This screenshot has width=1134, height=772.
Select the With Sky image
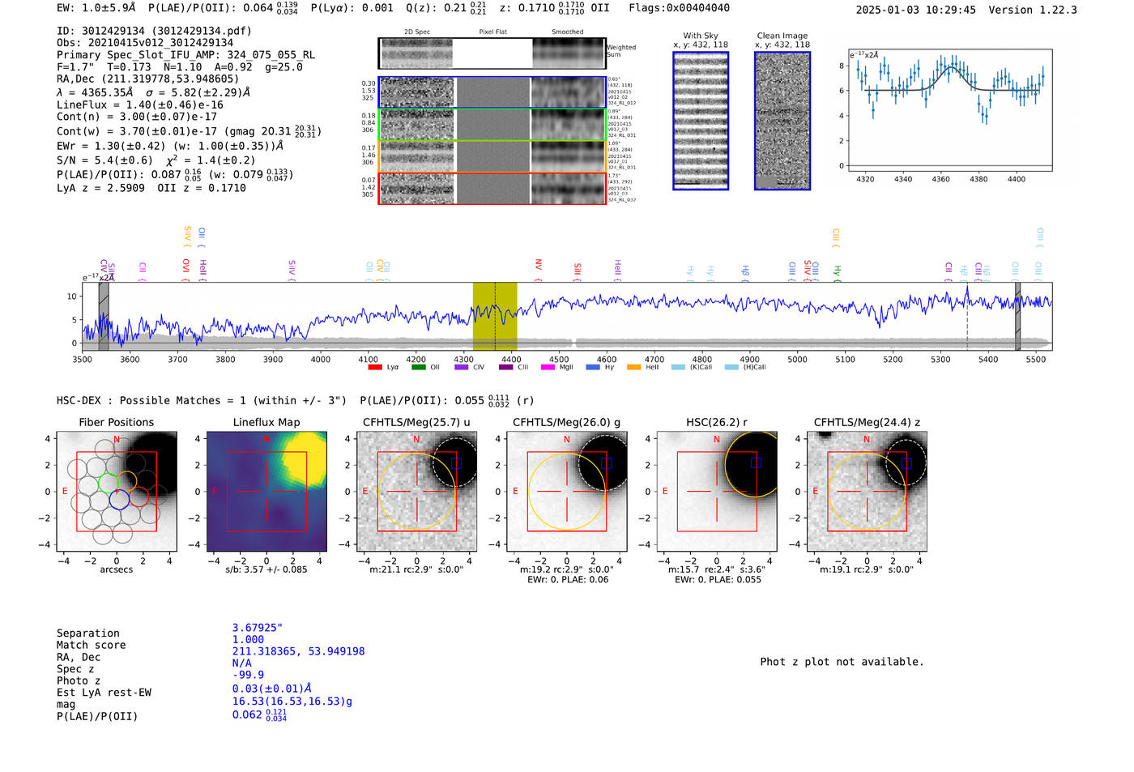[701, 121]
